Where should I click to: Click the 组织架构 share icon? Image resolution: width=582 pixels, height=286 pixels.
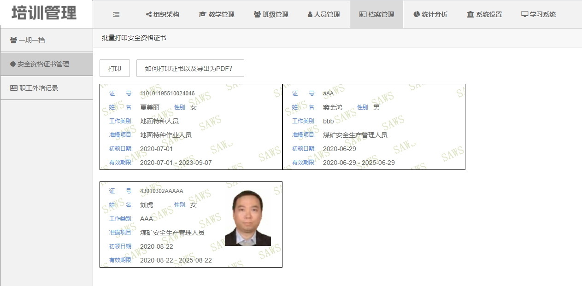pyautogui.click(x=149, y=14)
